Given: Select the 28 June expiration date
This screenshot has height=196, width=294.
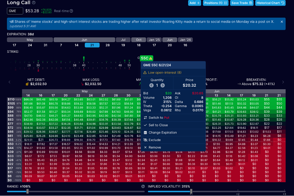Looking at the screenshot, I should coord(108,45).
